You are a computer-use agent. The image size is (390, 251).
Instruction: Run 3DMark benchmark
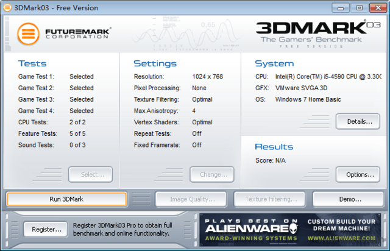(66, 199)
